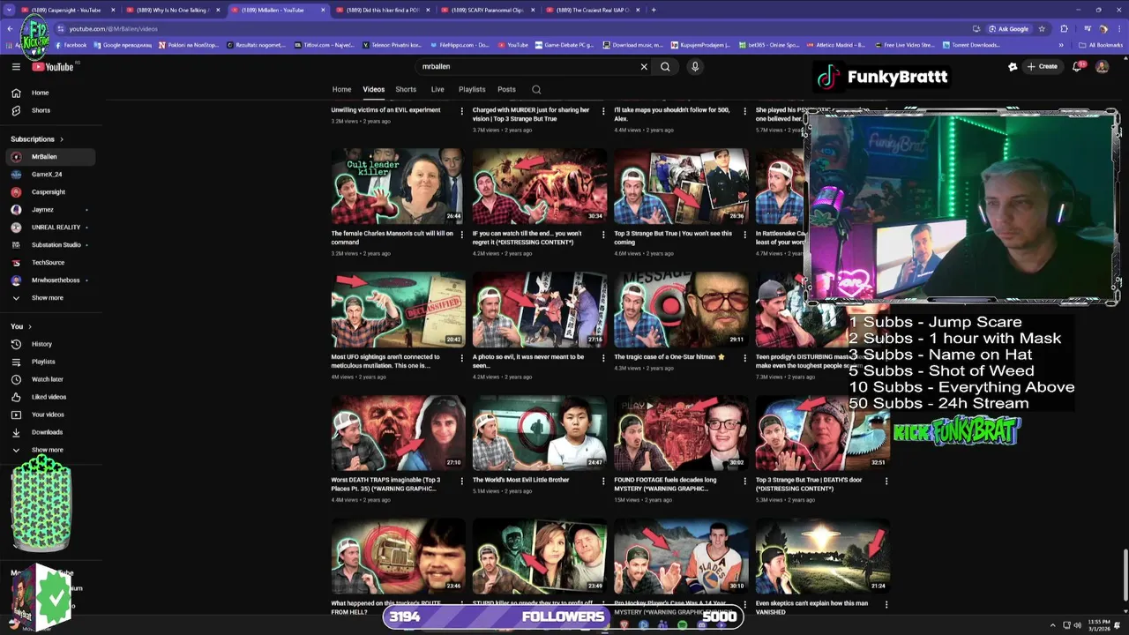This screenshot has height=635, width=1129.
Task: Play 'Worst DEATH TRAPS imaginable' thumbnail
Action: point(398,433)
